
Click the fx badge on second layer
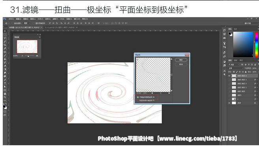pos(255,79)
